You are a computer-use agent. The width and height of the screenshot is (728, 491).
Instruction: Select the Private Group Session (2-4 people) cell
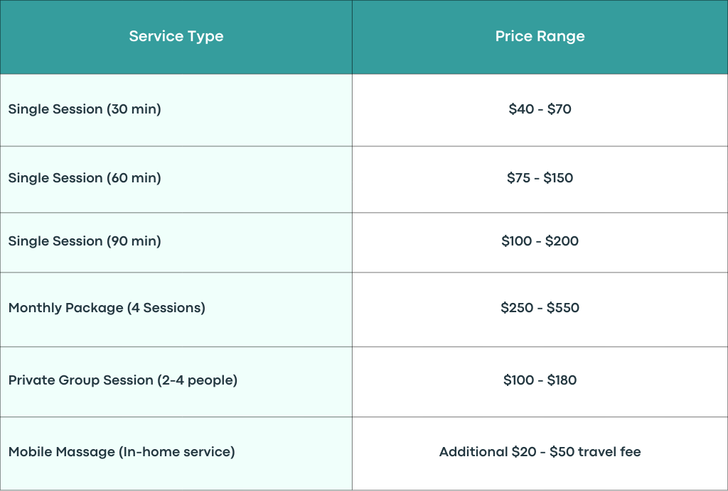(x=176, y=382)
